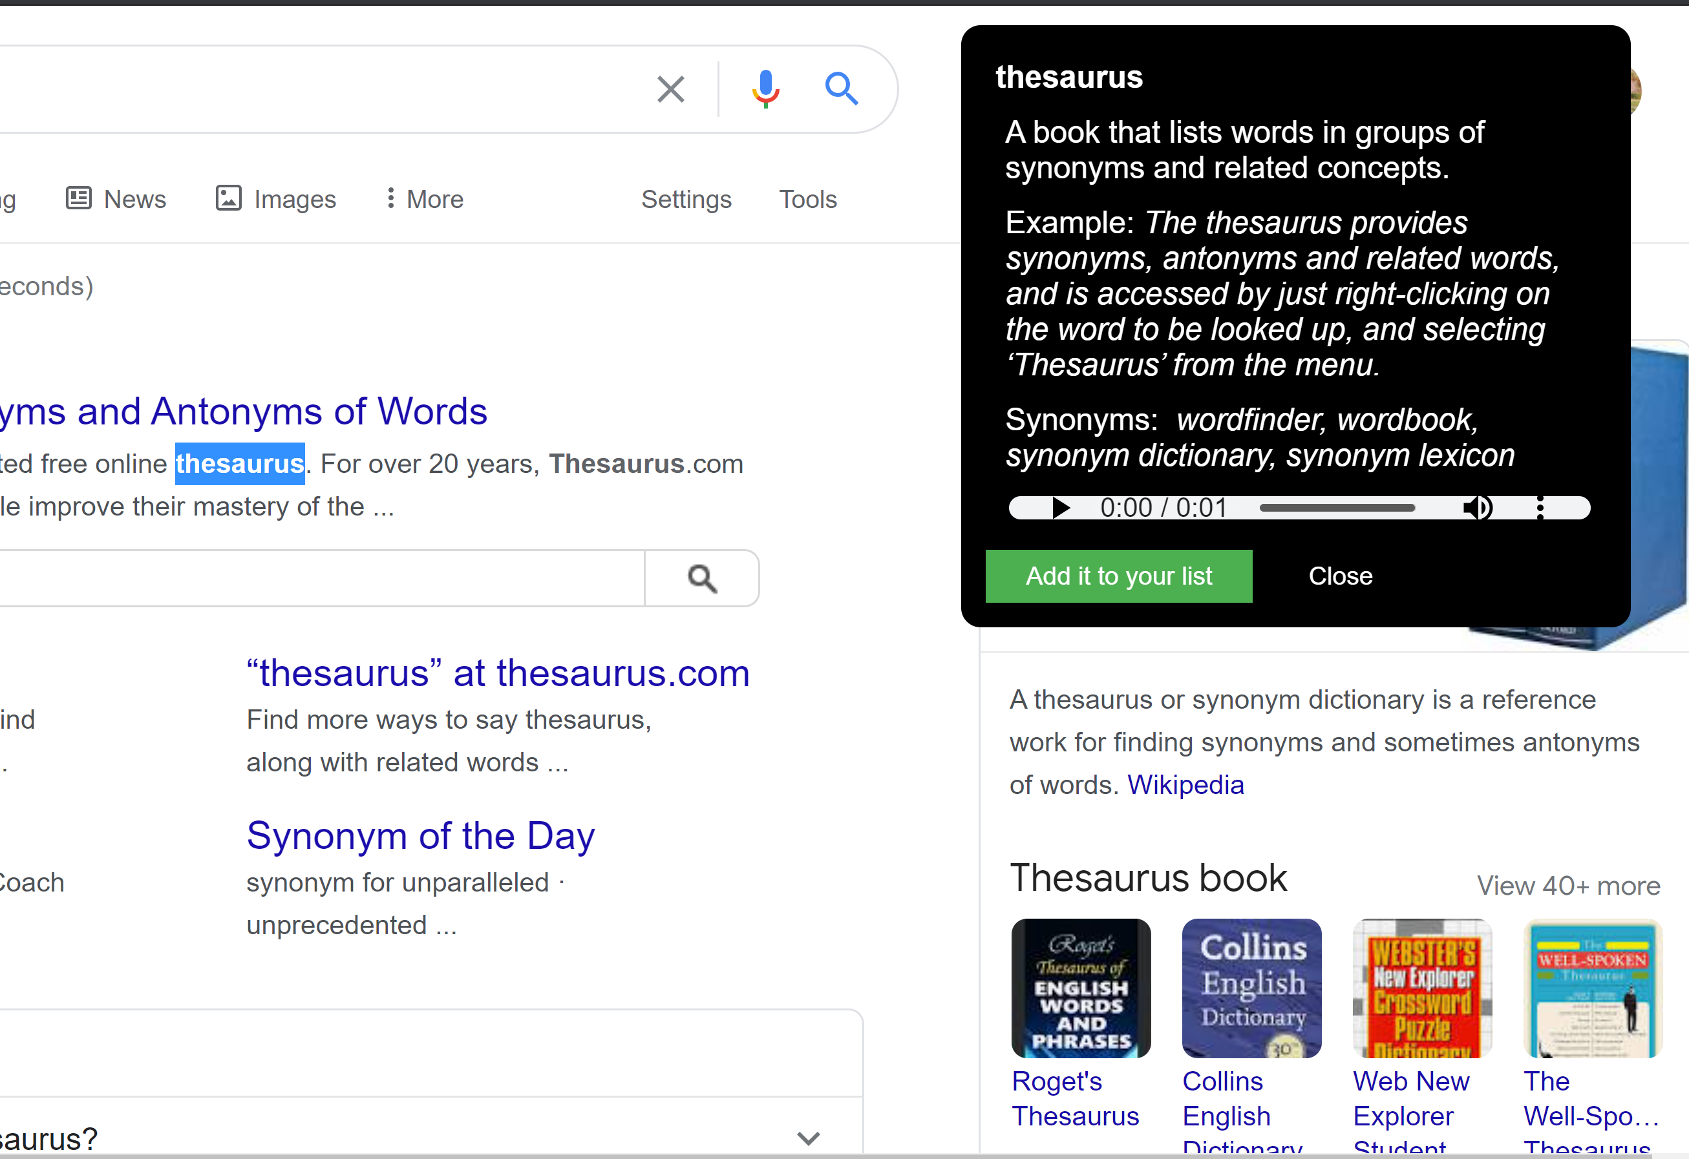Mute the audio player volume icon
The image size is (1689, 1159).
coord(1478,508)
